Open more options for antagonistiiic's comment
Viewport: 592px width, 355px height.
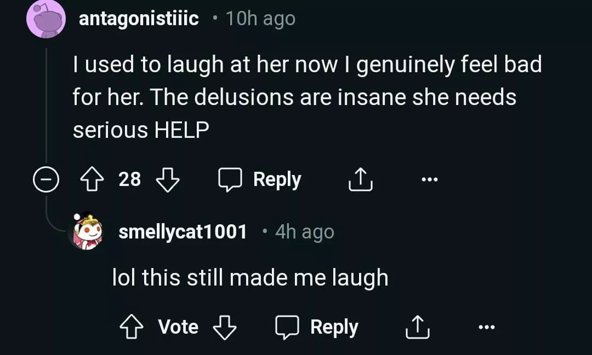[429, 179]
